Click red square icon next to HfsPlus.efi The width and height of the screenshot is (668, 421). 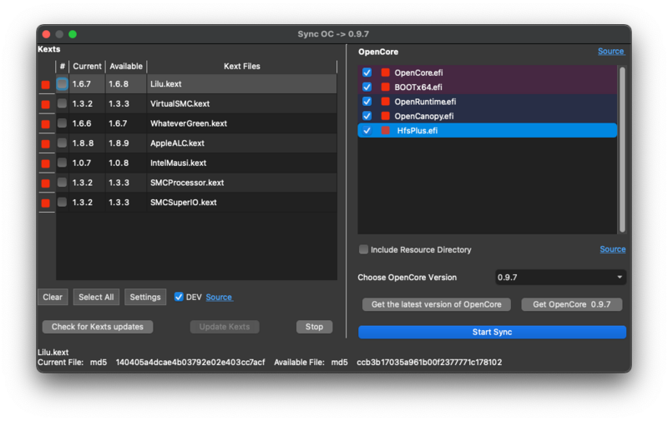click(x=386, y=130)
